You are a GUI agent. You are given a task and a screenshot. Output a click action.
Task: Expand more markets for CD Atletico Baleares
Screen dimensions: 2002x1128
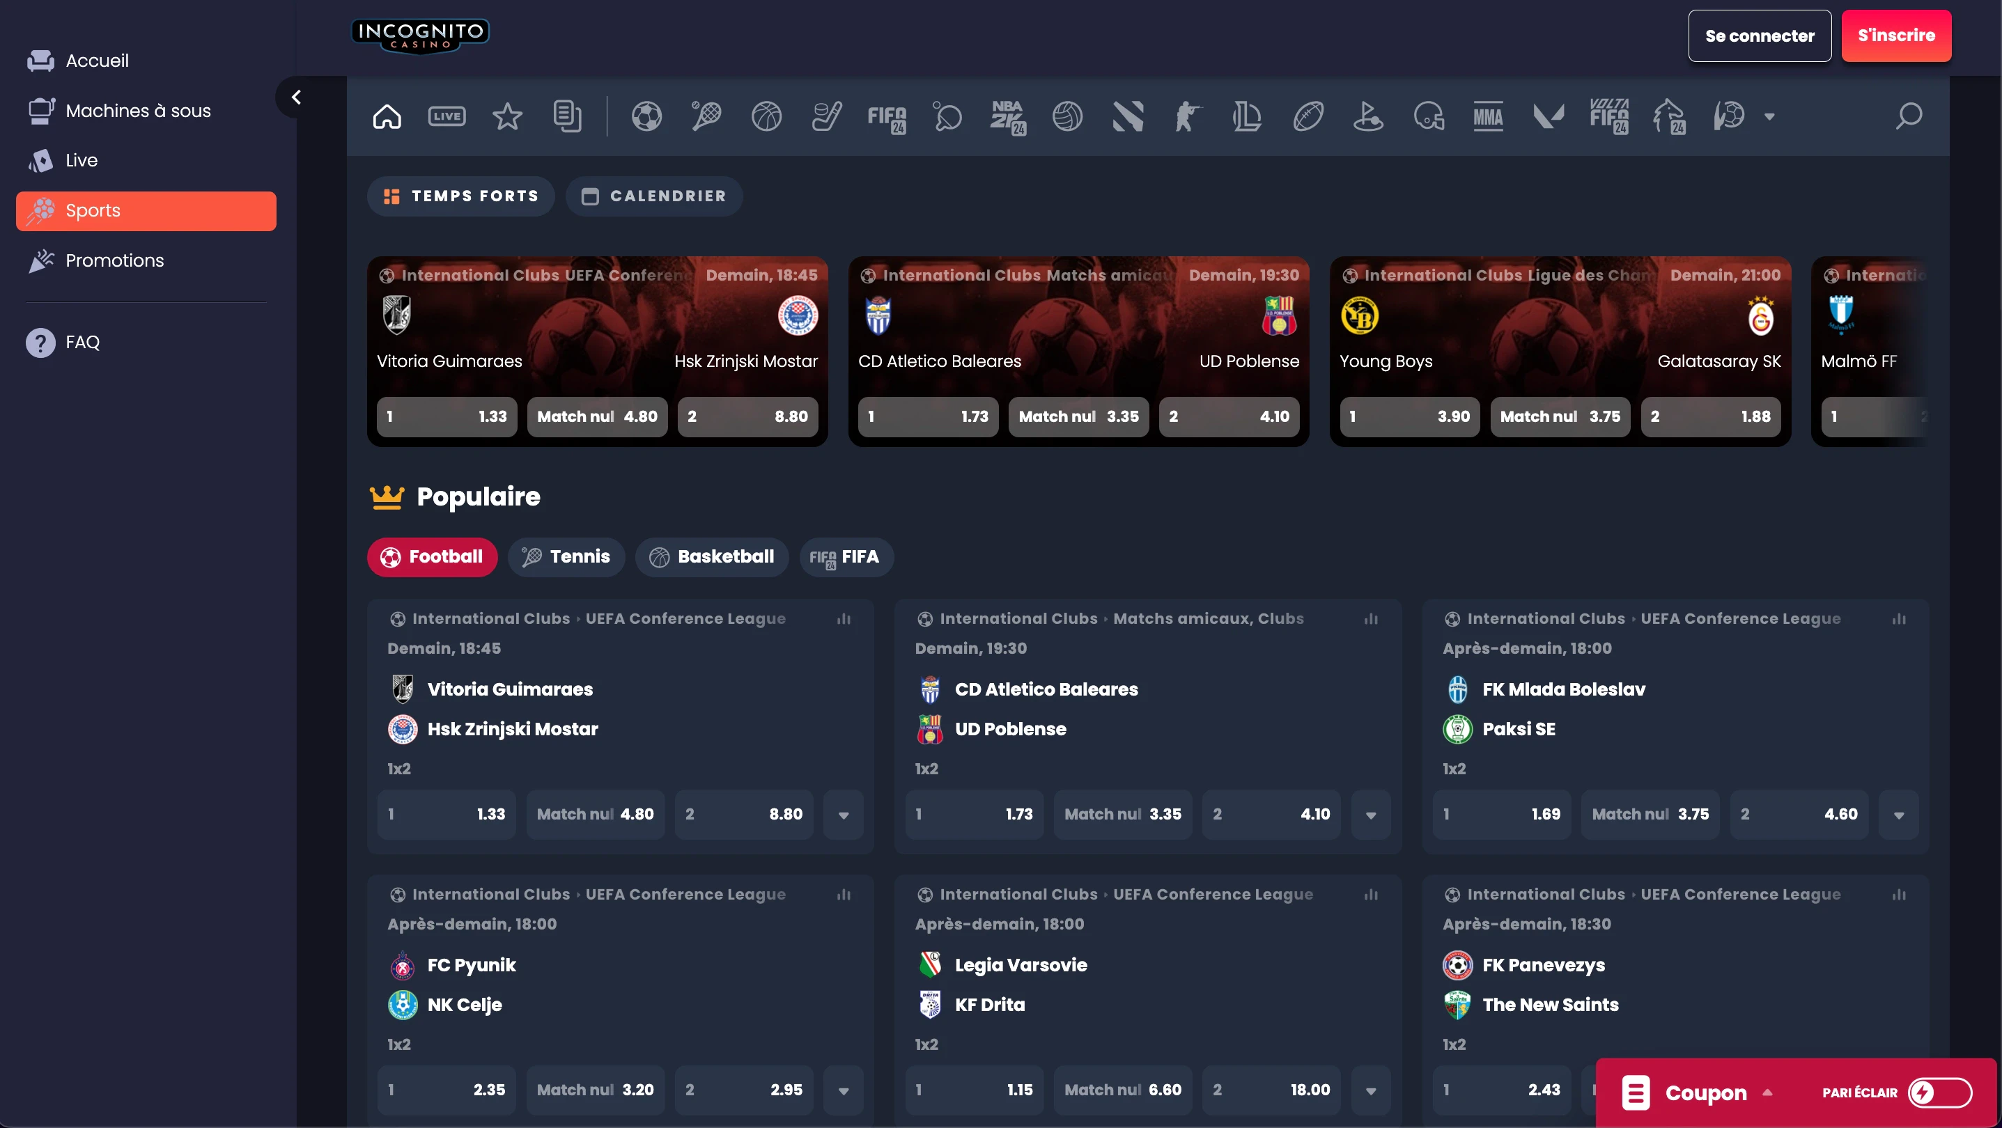[1371, 815]
